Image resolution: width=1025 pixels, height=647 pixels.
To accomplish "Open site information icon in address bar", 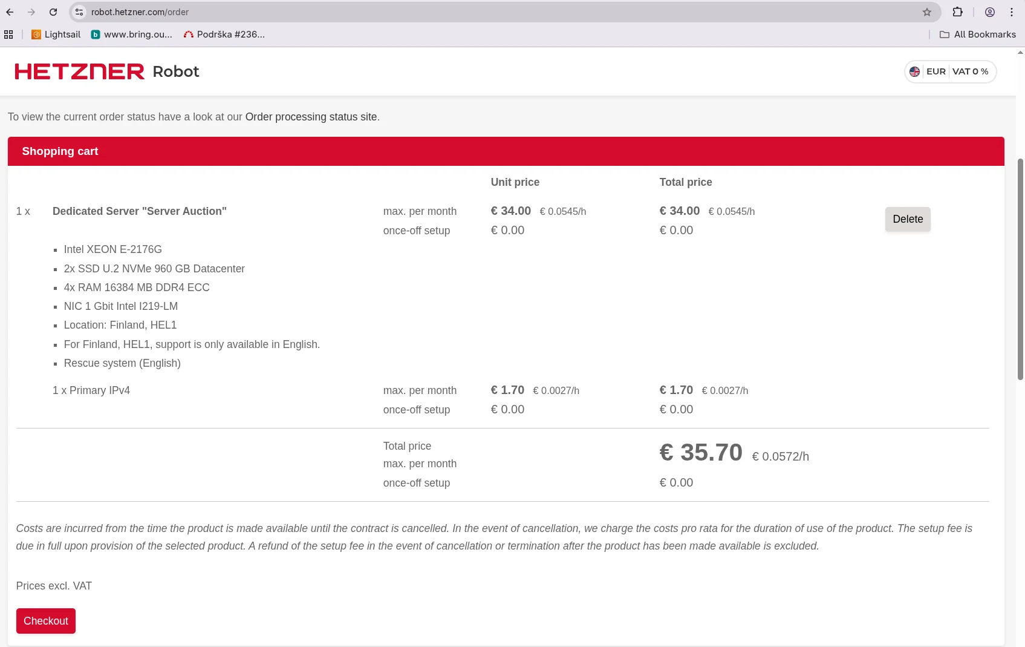I will (79, 12).
